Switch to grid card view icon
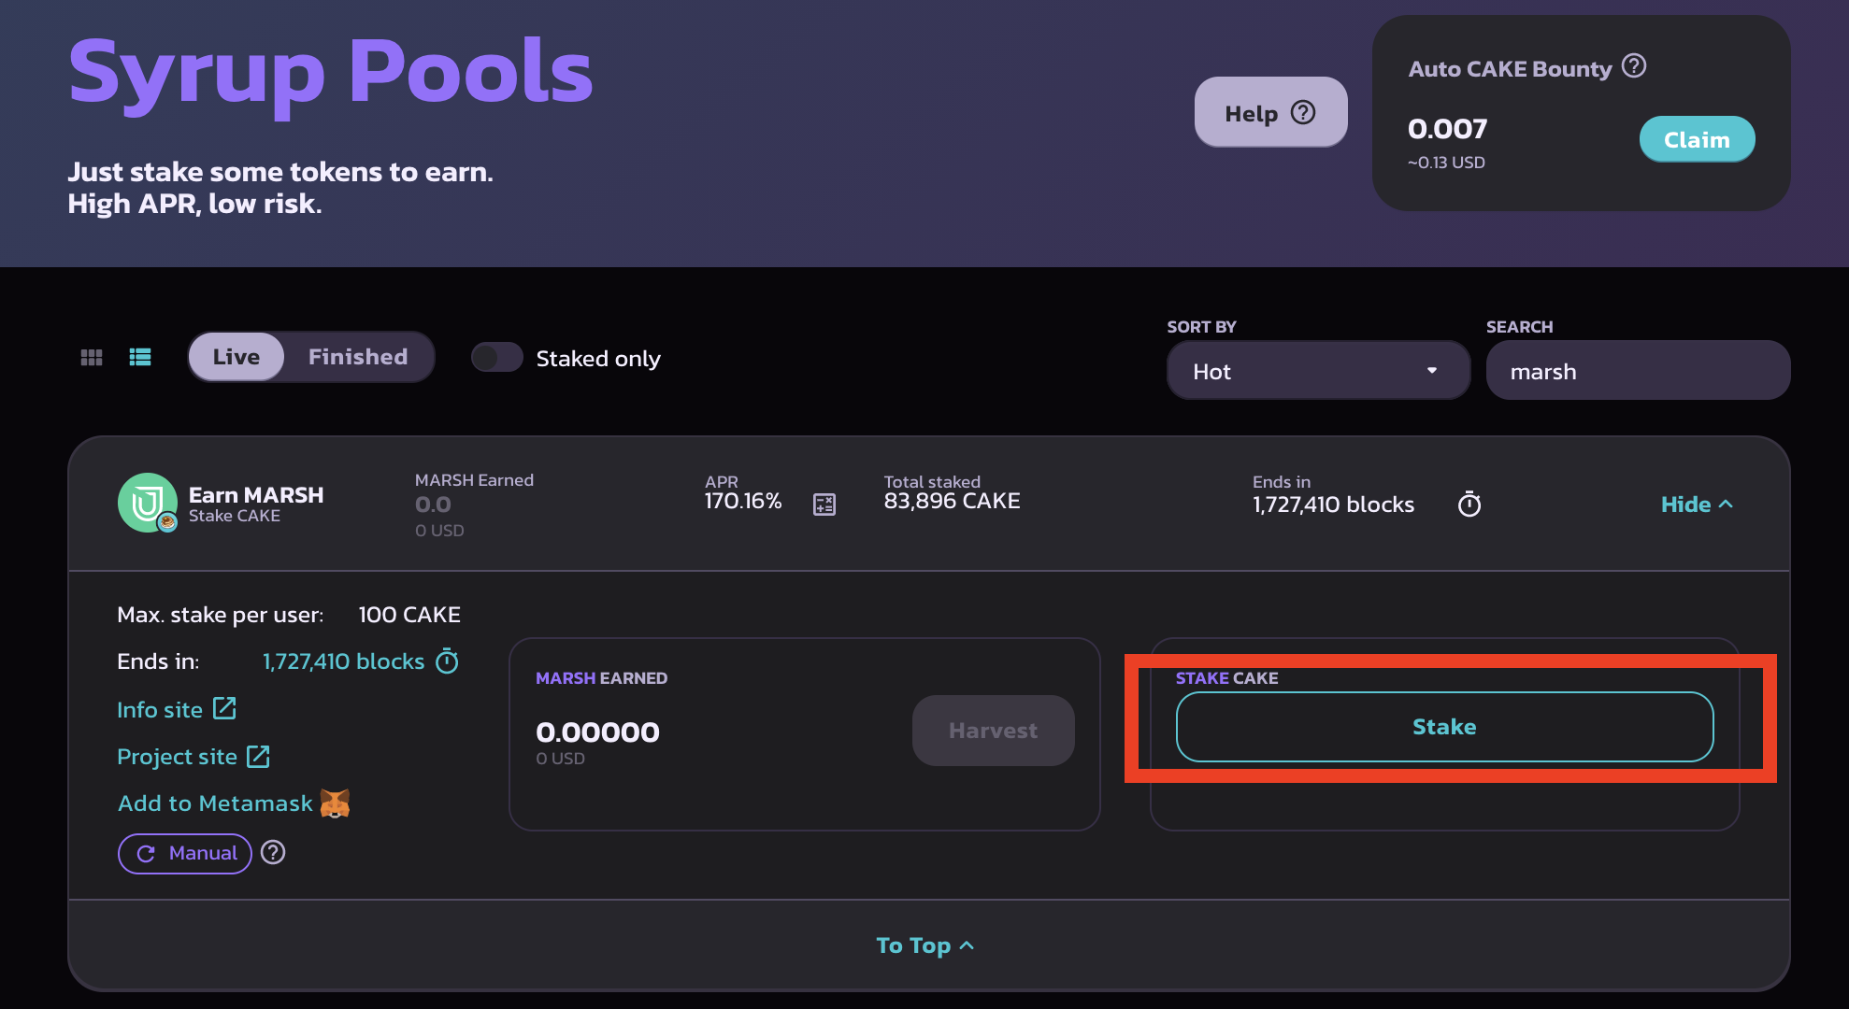This screenshot has height=1009, width=1849. click(92, 358)
